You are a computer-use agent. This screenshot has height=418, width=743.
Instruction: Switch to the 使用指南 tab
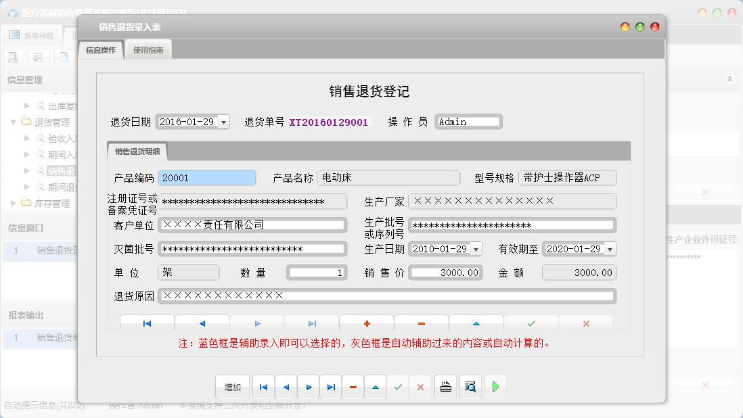148,49
